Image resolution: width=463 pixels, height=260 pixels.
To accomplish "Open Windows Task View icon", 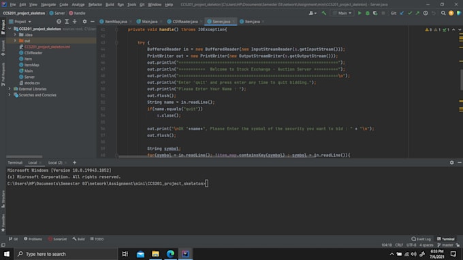I will tap(125, 254).
